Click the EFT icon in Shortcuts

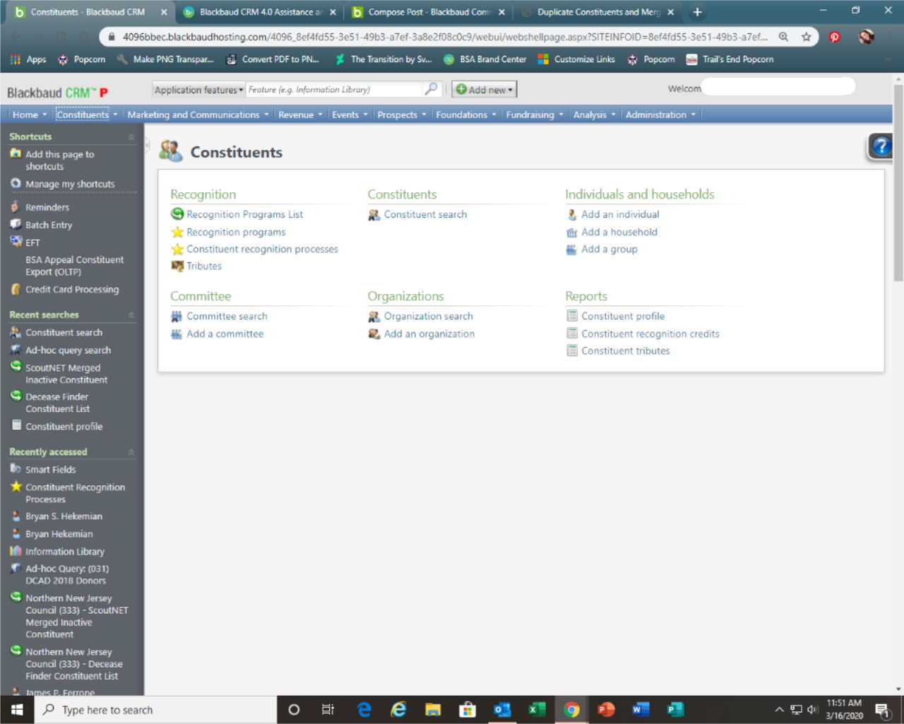16,242
